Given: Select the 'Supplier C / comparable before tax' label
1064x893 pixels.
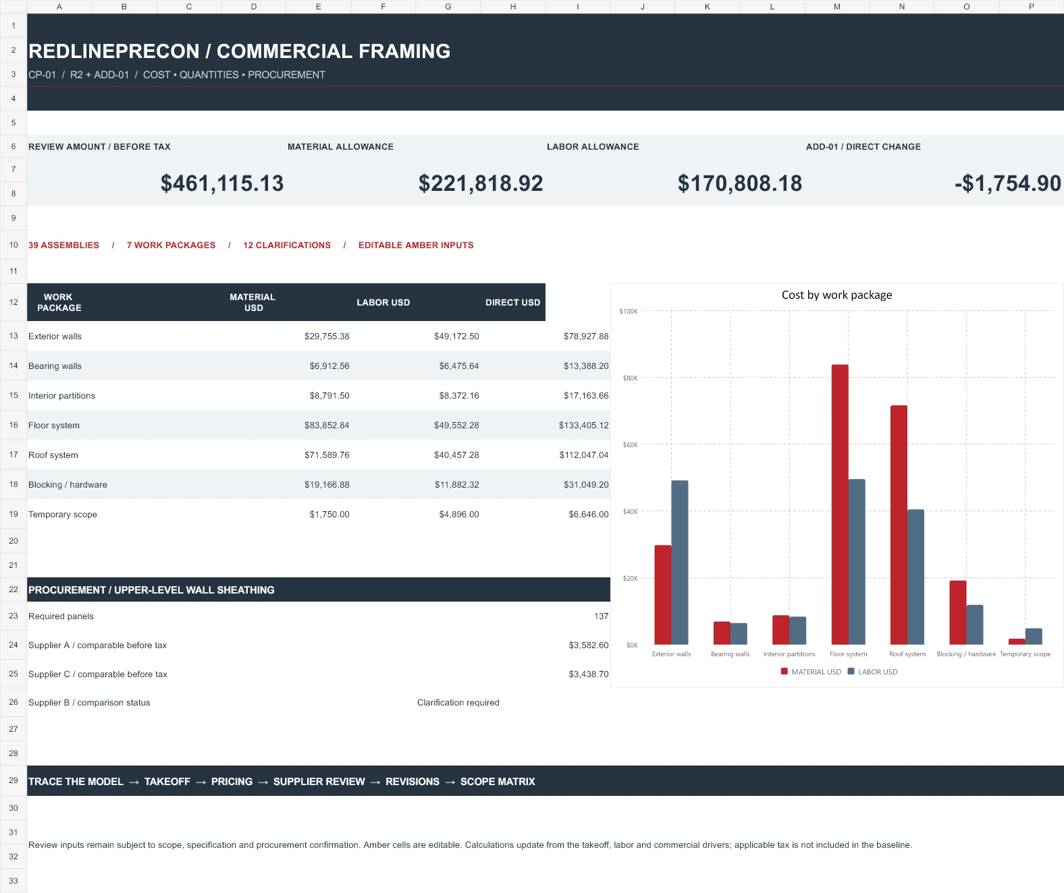Looking at the screenshot, I should click(x=98, y=674).
